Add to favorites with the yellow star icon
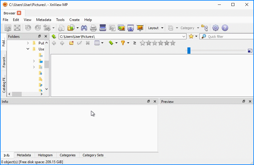 (x=191, y=36)
